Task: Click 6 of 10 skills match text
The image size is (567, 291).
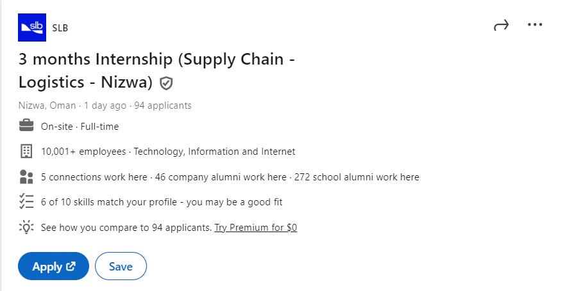Action: (x=162, y=202)
